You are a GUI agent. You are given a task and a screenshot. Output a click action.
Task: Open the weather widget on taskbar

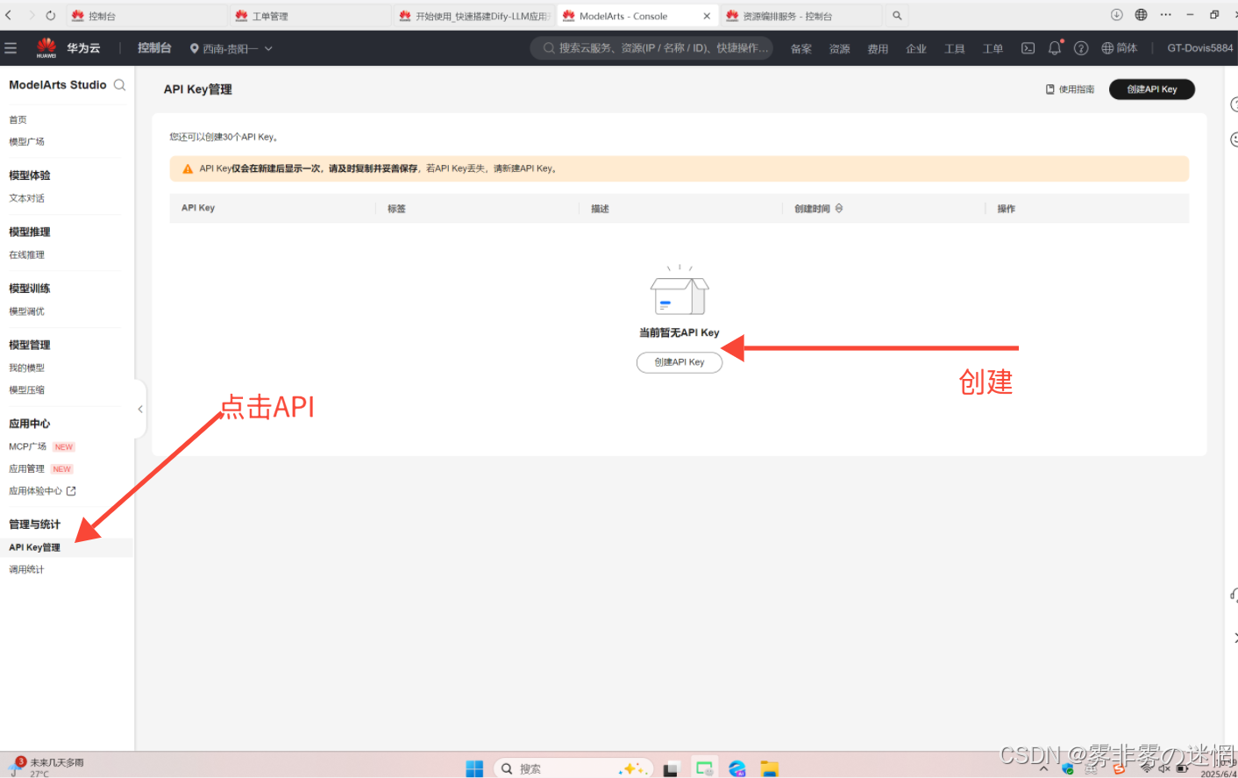click(46, 767)
